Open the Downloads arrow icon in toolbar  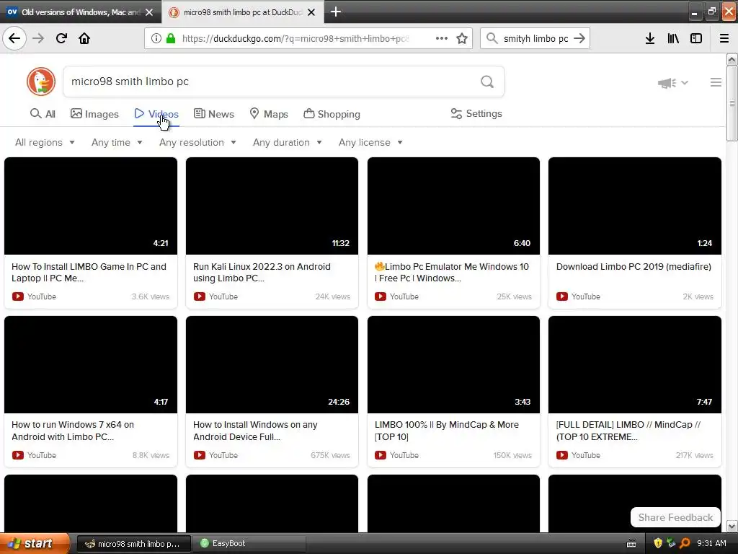tap(650, 38)
